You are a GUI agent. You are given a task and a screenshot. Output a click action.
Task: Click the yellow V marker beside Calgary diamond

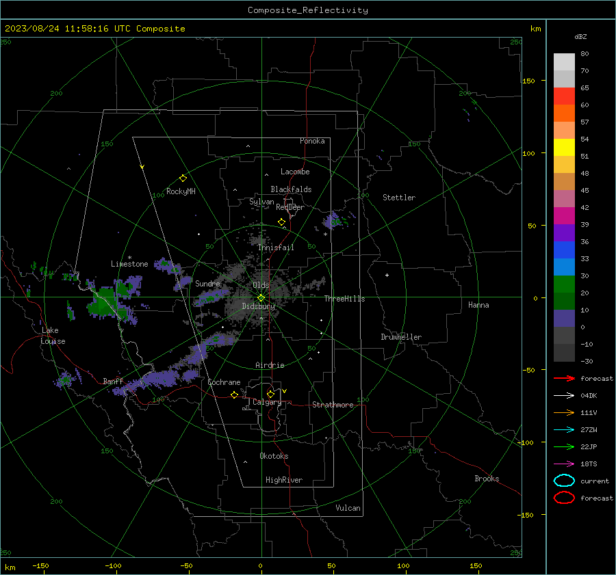pyautogui.click(x=285, y=391)
